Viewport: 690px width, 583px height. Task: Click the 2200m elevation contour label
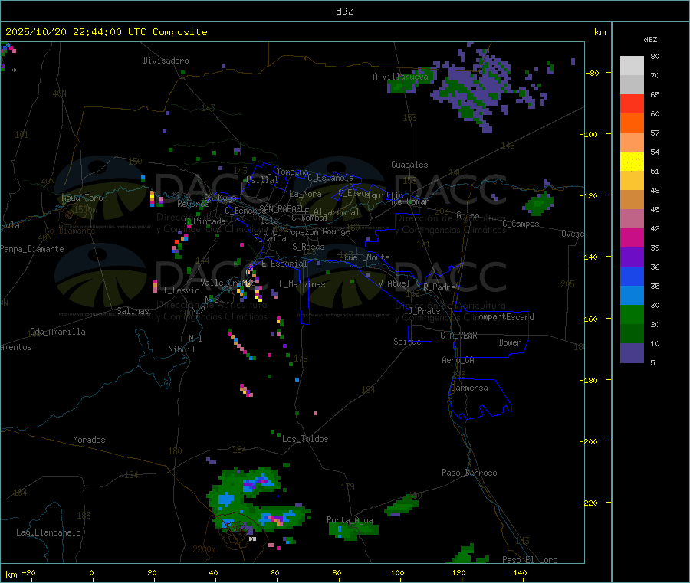pos(204,549)
